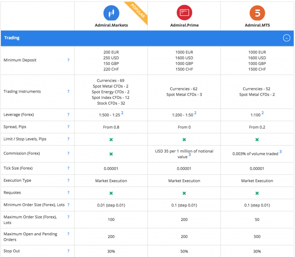Select the Admiral.MT5 column heading

pyautogui.click(x=257, y=25)
